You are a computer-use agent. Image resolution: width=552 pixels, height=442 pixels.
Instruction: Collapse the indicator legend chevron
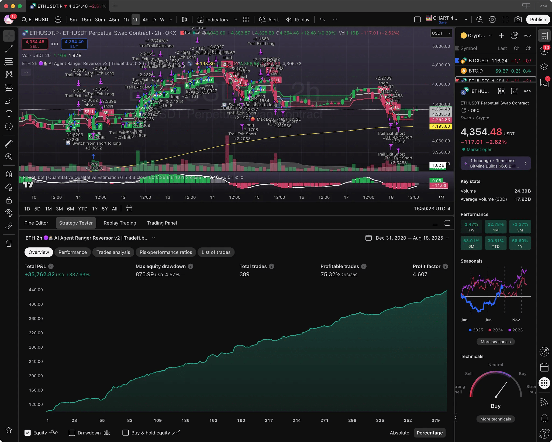coord(26,72)
